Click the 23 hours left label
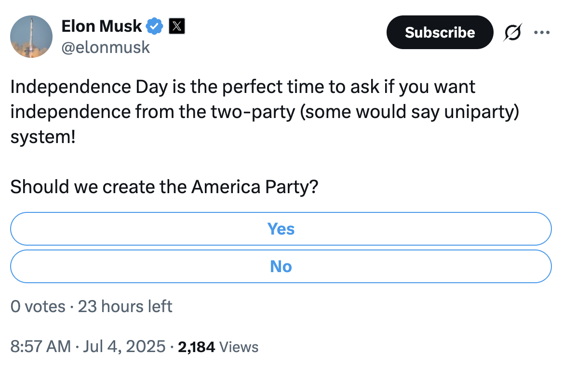 point(125,306)
